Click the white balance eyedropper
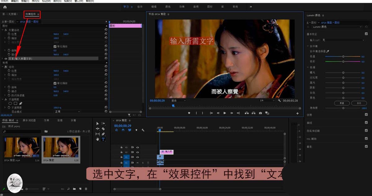The height and width of the screenshot is (196, 372). 328,51
